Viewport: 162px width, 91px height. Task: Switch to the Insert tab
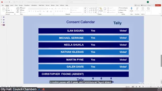pos(12,5)
